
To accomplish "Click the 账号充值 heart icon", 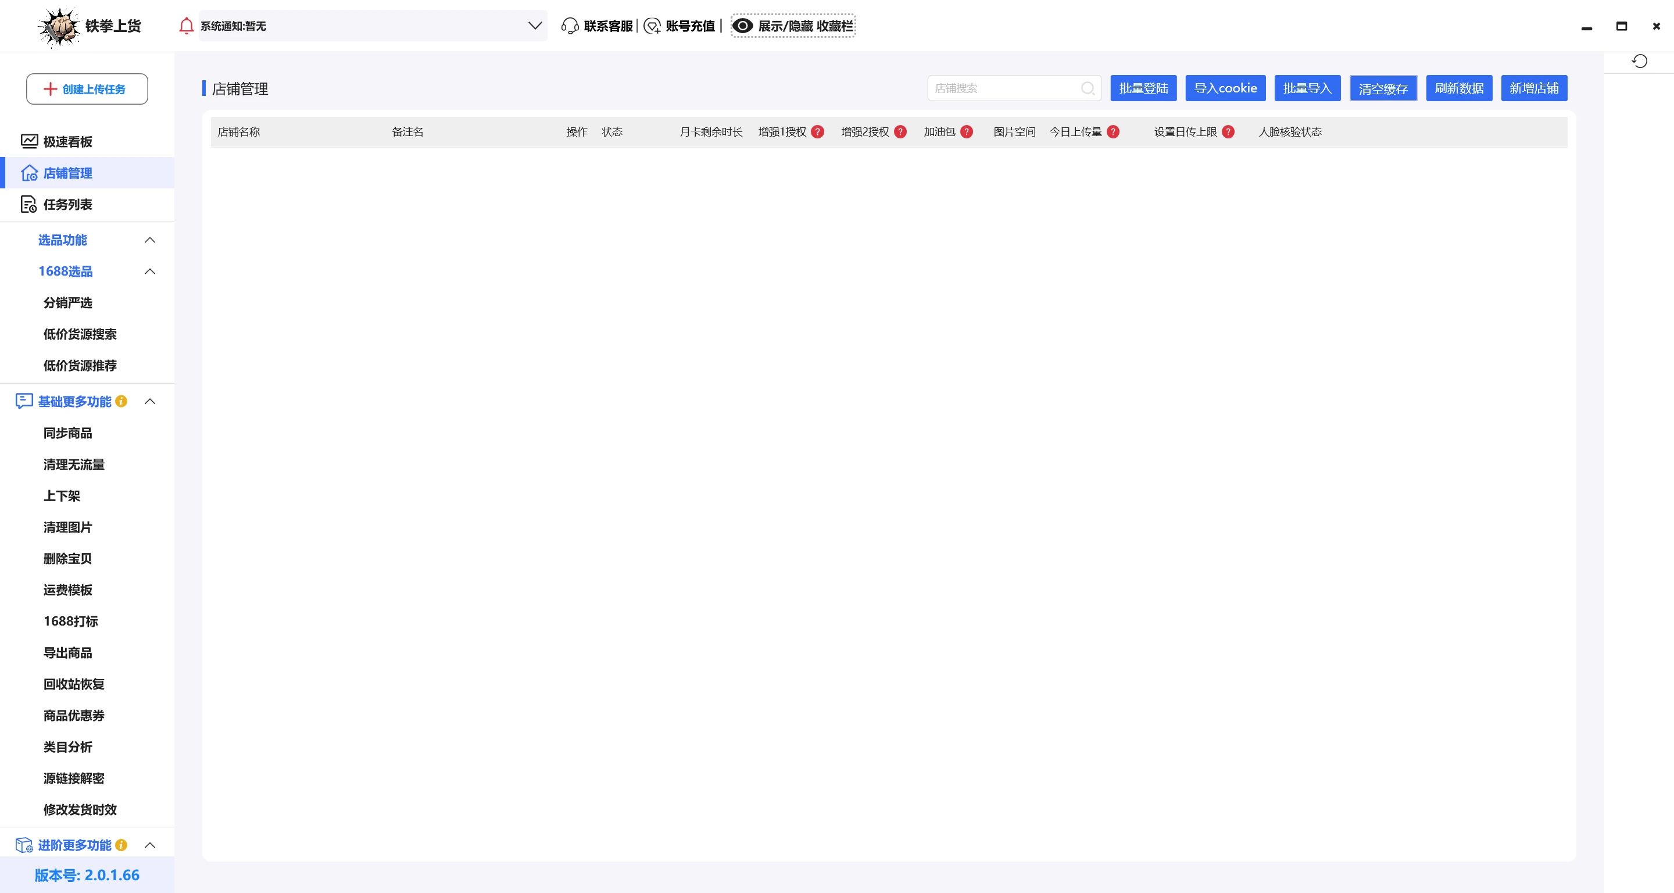I will pyautogui.click(x=652, y=26).
